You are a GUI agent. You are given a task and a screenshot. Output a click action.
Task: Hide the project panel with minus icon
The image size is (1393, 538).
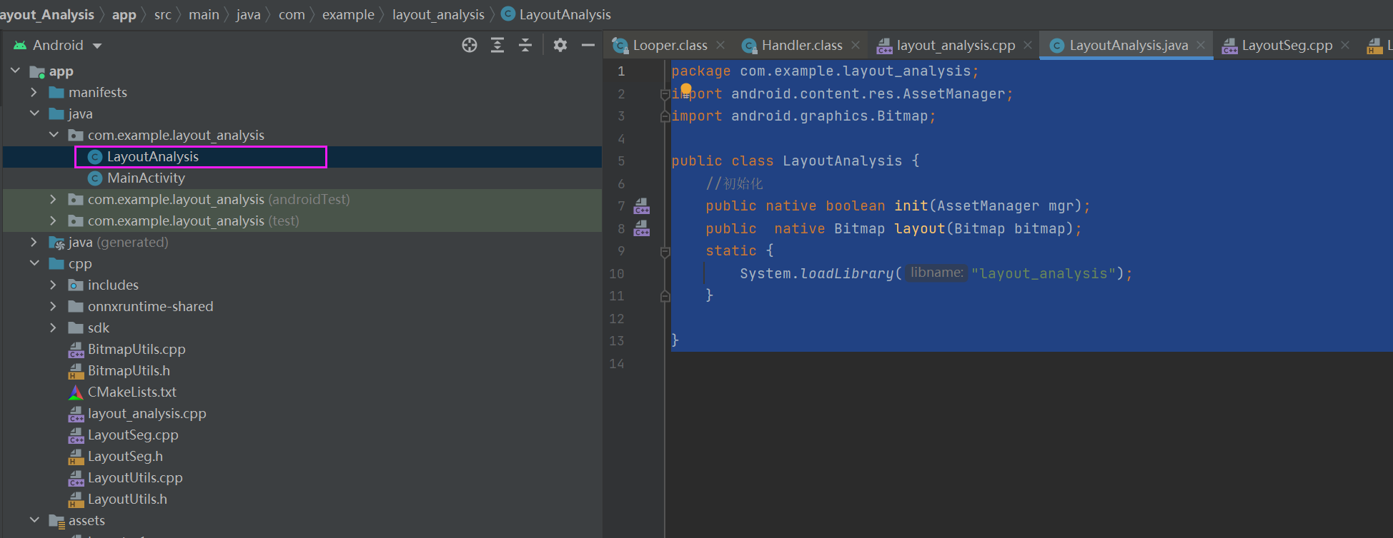pyautogui.click(x=588, y=45)
